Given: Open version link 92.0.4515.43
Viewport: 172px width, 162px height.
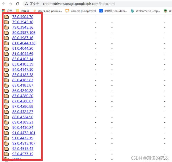Looking at the screenshot, I should coord(23,149).
